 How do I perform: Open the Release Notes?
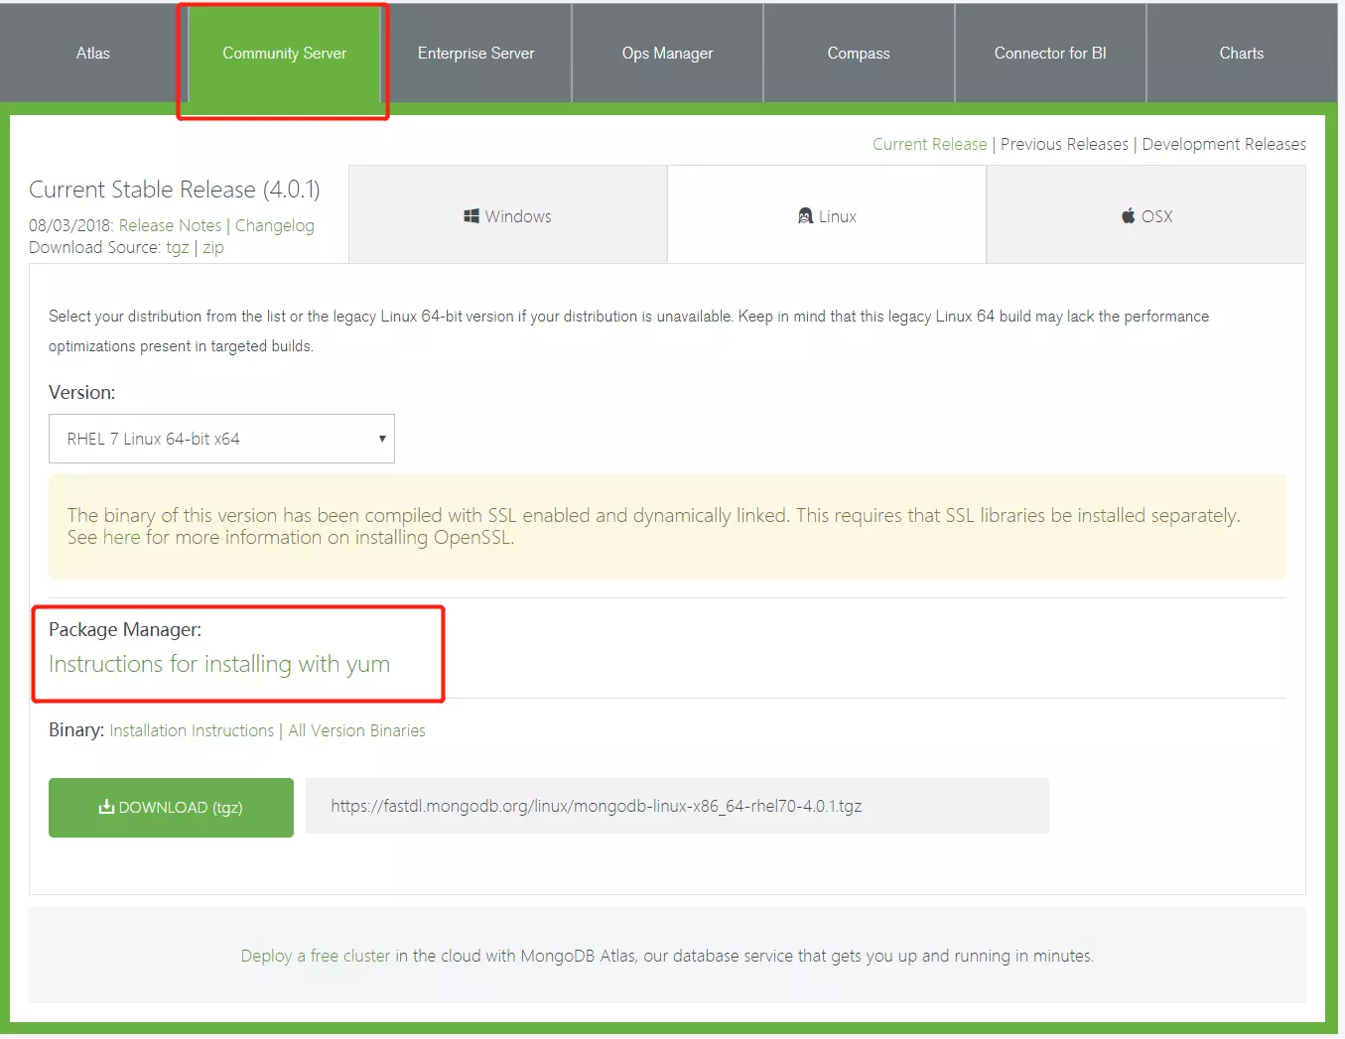click(x=169, y=225)
